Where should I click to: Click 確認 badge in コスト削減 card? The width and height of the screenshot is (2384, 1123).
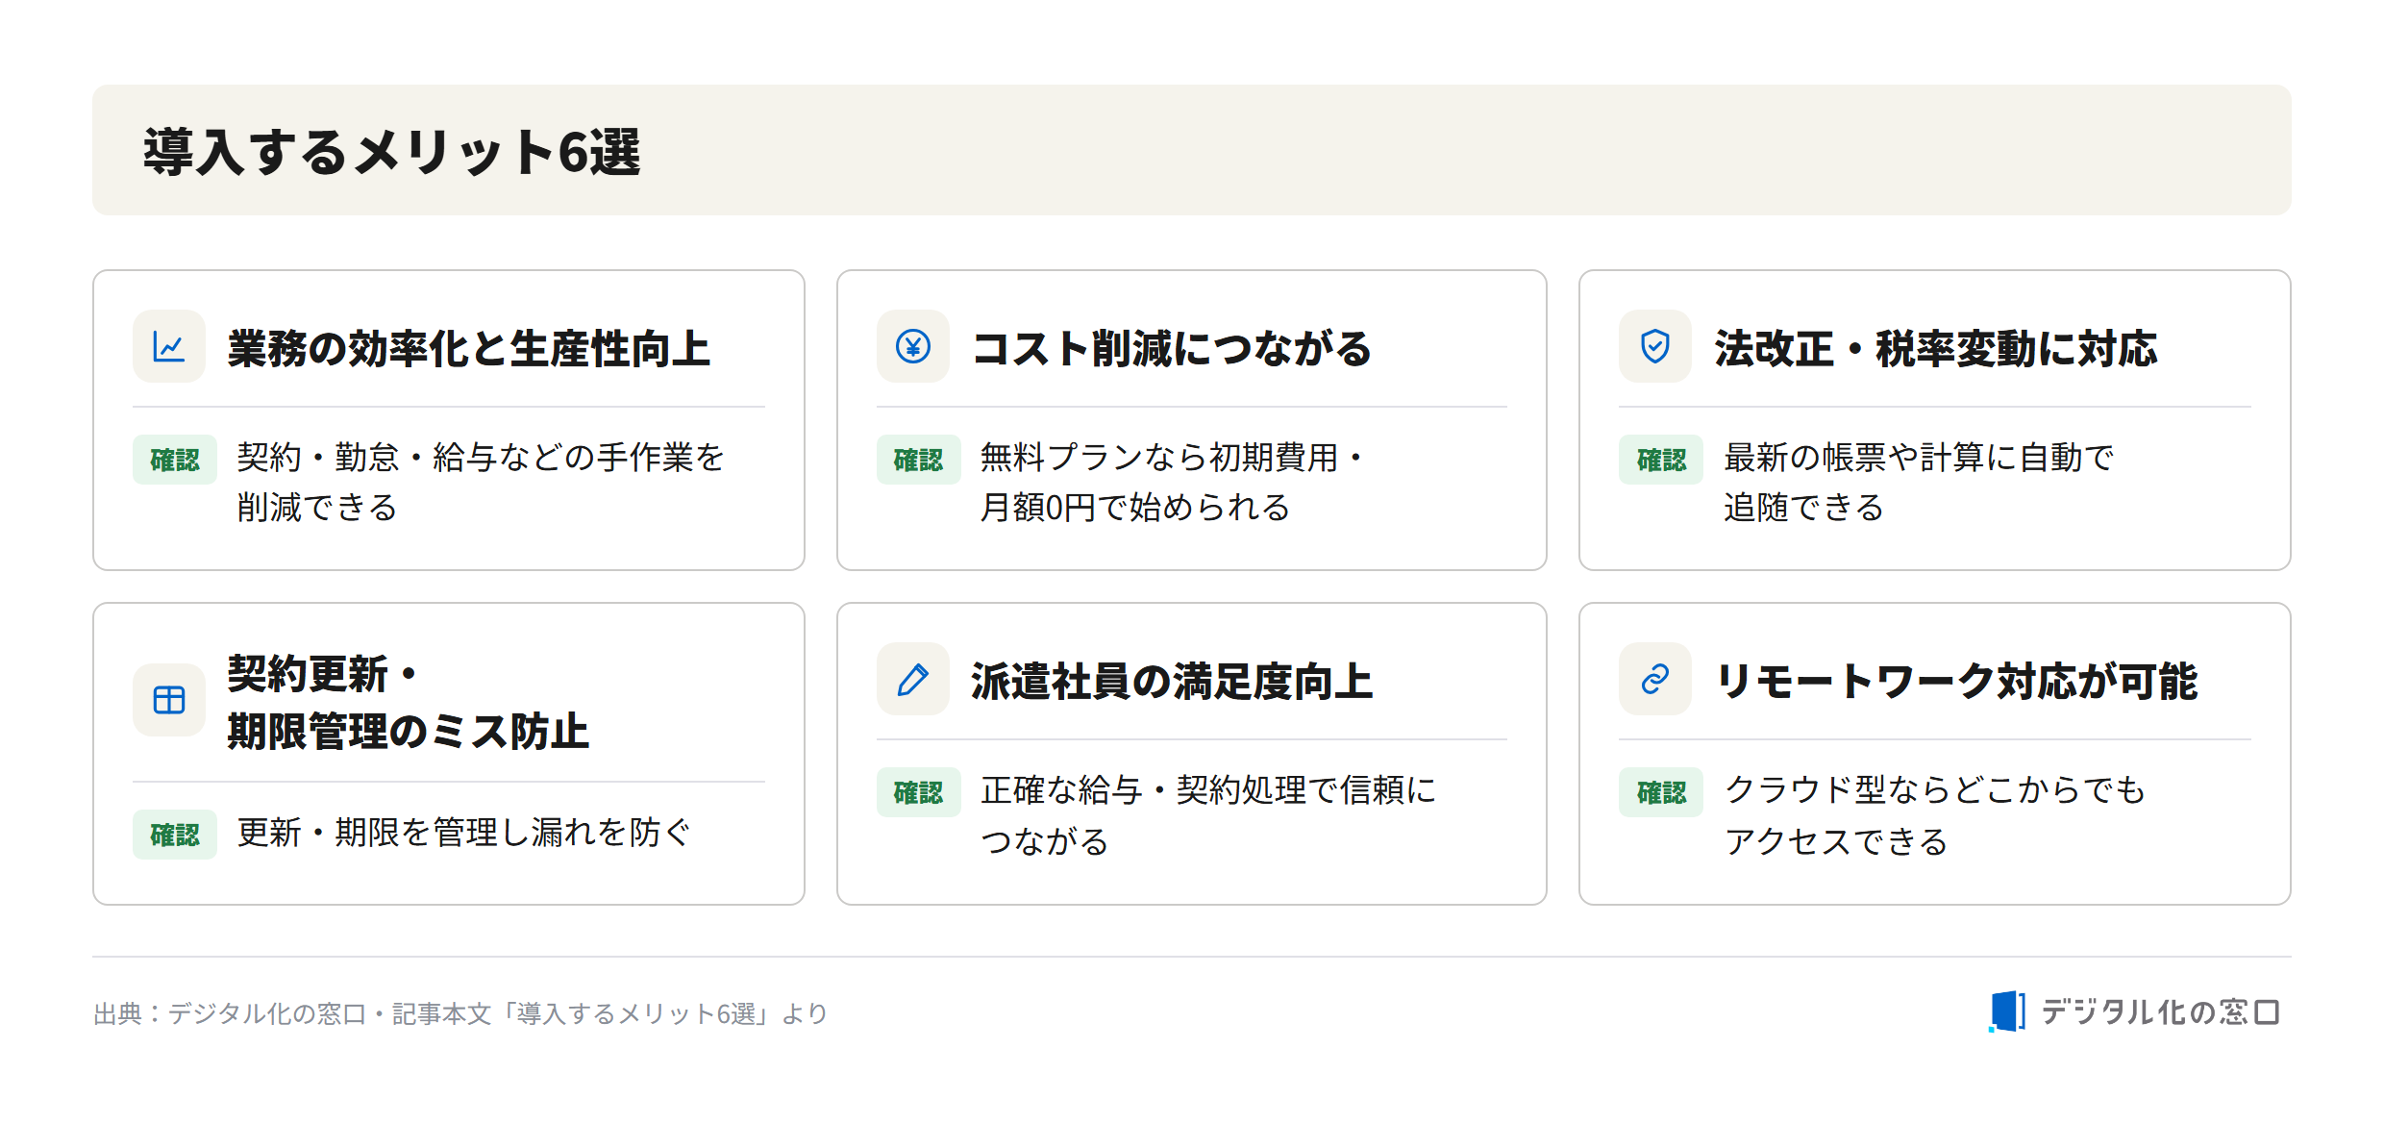pos(918,460)
